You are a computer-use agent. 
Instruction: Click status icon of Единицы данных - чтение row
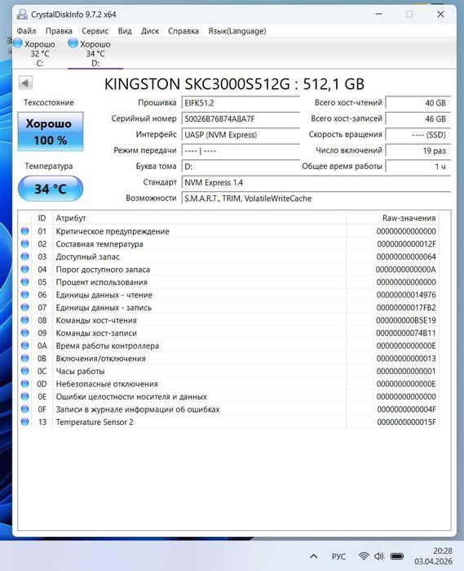(24, 295)
